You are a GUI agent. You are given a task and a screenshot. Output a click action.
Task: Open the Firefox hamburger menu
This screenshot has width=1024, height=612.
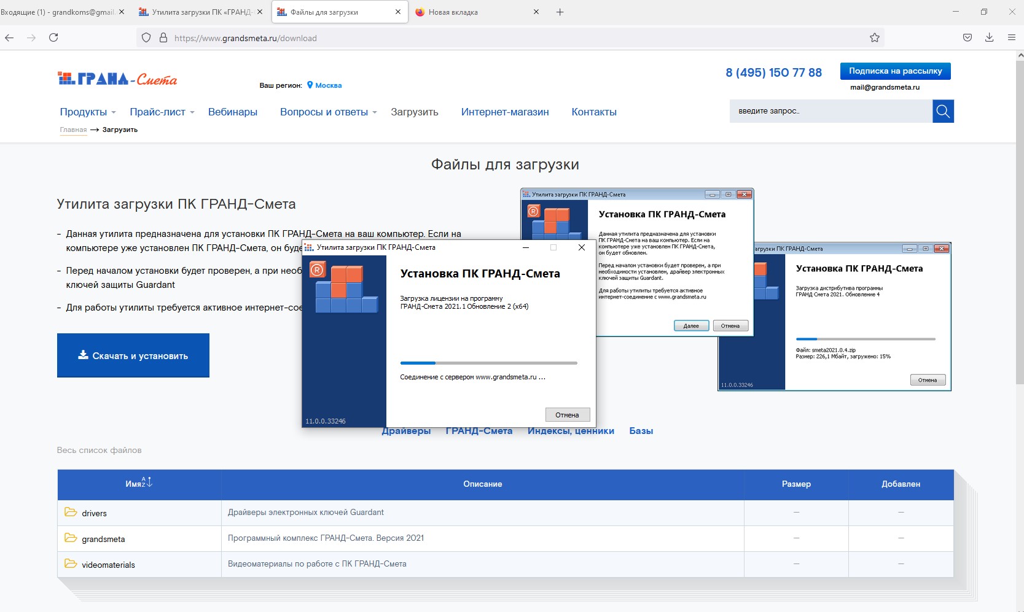pos(1011,38)
